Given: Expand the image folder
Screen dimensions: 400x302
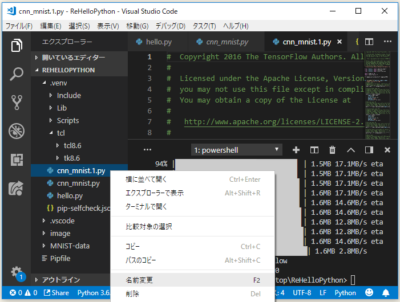Looking at the screenshot, I should 70,233.
